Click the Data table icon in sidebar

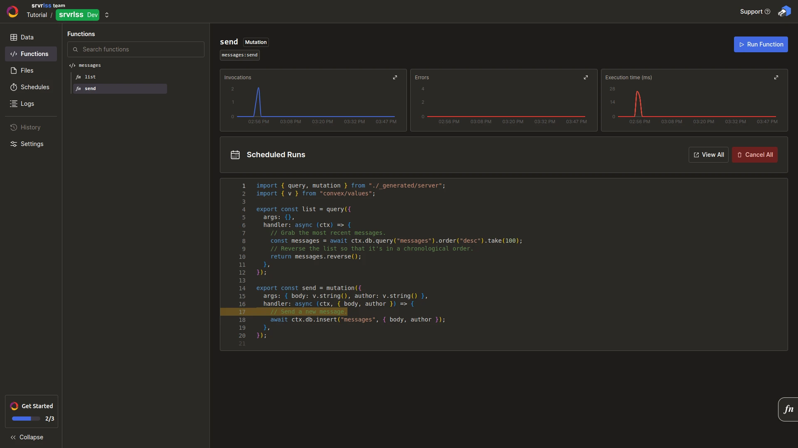pyautogui.click(x=14, y=37)
